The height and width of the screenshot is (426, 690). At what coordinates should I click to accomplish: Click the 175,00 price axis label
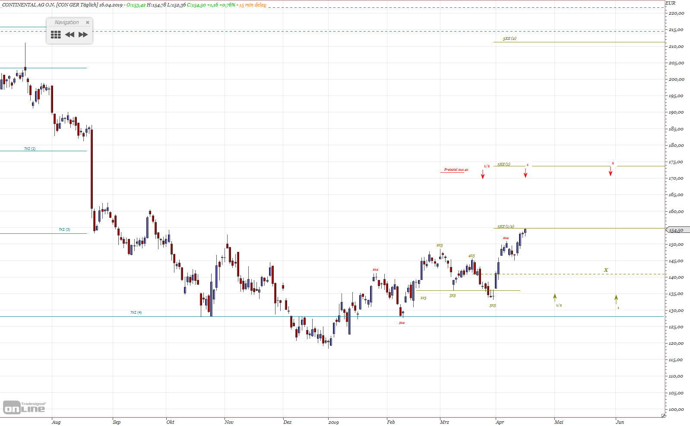click(676, 162)
